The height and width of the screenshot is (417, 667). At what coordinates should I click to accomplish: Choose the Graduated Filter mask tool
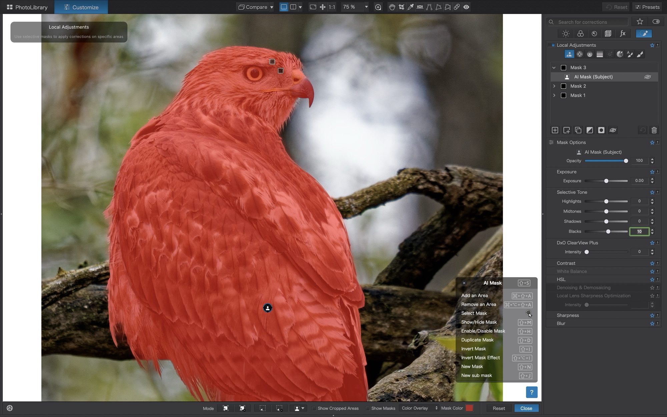pos(600,54)
